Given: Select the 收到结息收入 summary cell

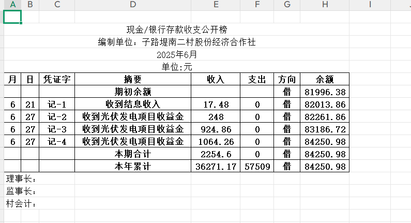Looking at the screenshot, I should click(133, 104).
